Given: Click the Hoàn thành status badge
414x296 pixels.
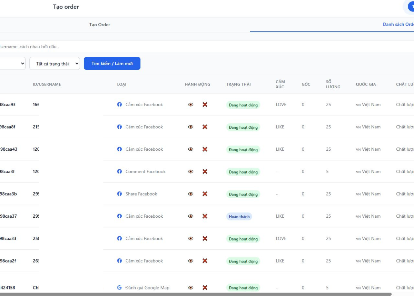Looking at the screenshot, I should point(239,217).
